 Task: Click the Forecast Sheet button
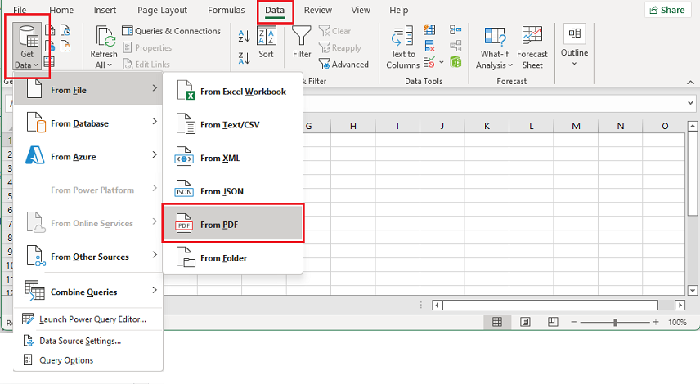click(532, 47)
